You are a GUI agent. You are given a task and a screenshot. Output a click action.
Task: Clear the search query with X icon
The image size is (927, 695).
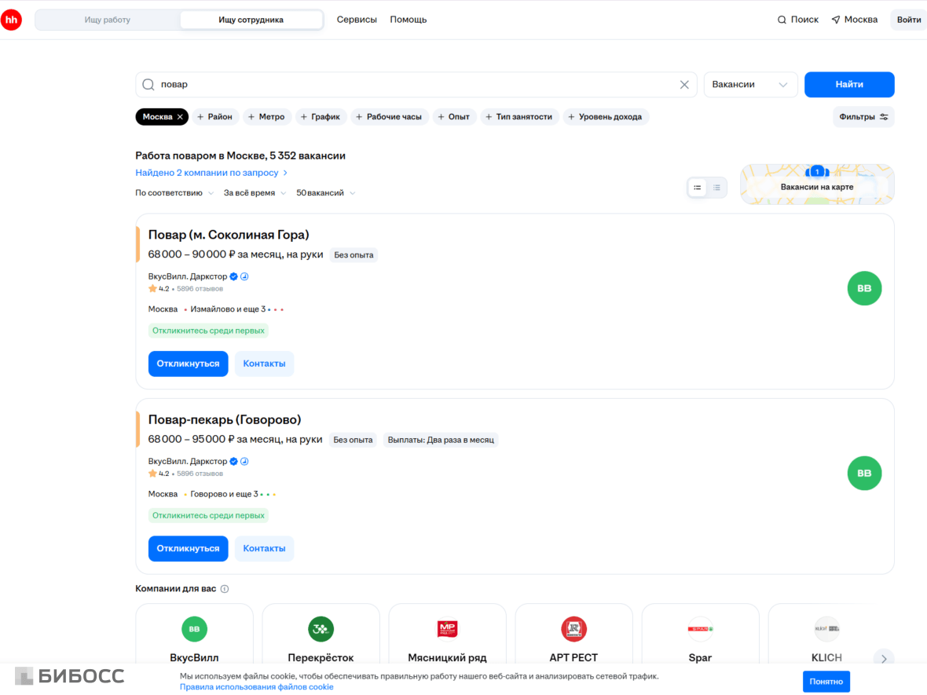tap(684, 85)
